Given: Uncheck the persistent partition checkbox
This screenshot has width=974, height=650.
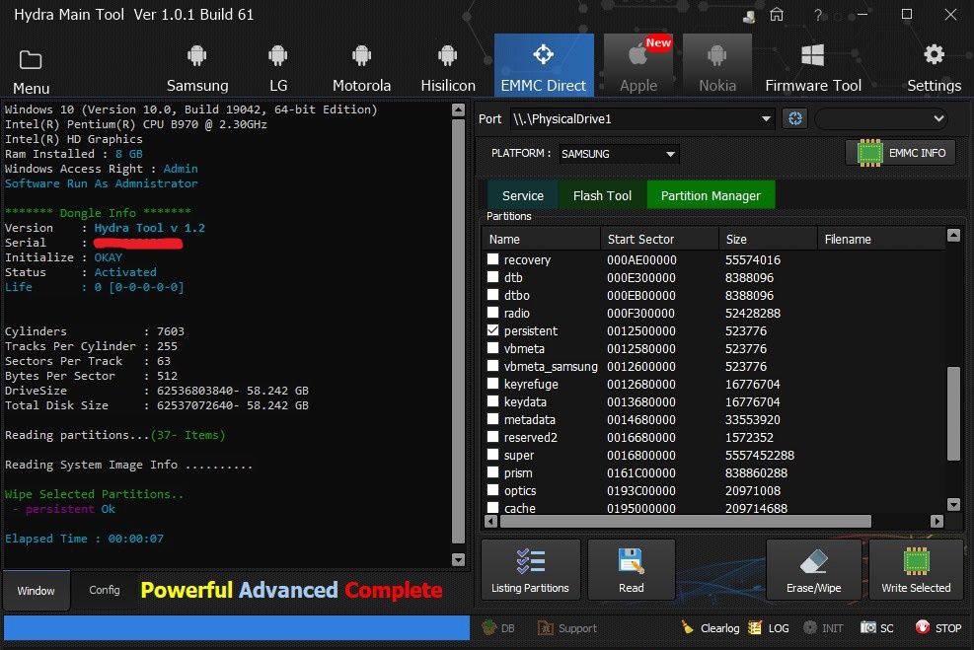Looking at the screenshot, I should (492, 330).
